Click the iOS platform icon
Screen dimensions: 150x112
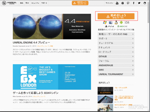127,23
